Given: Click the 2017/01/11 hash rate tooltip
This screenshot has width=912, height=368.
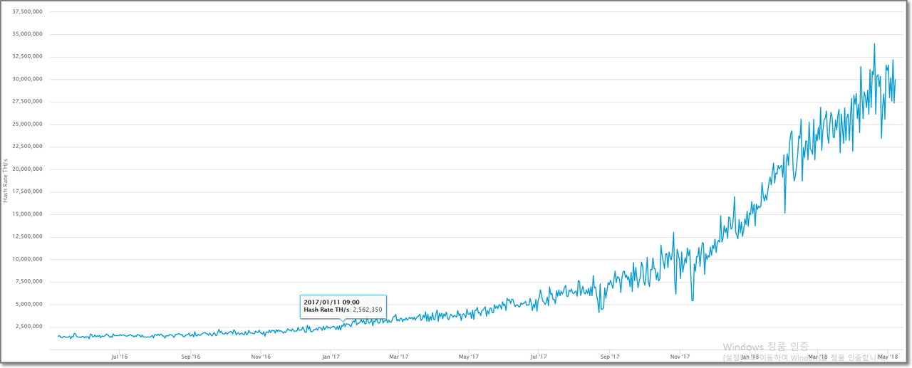Looking at the screenshot, I should (343, 306).
